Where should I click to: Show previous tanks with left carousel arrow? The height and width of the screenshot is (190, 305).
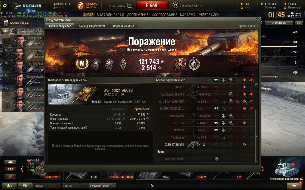click(x=22, y=169)
